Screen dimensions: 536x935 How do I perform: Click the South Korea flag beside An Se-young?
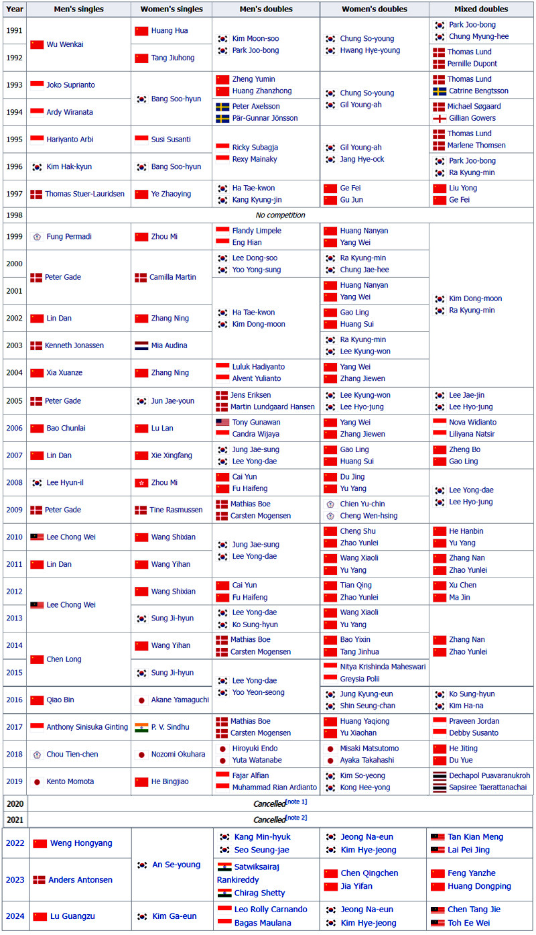(141, 865)
